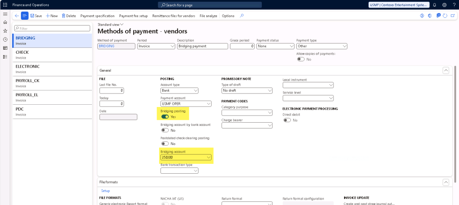Open the Payment type dropdown
Image resolution: width=459 pixels, height=205 pixels.
point(344,46)
